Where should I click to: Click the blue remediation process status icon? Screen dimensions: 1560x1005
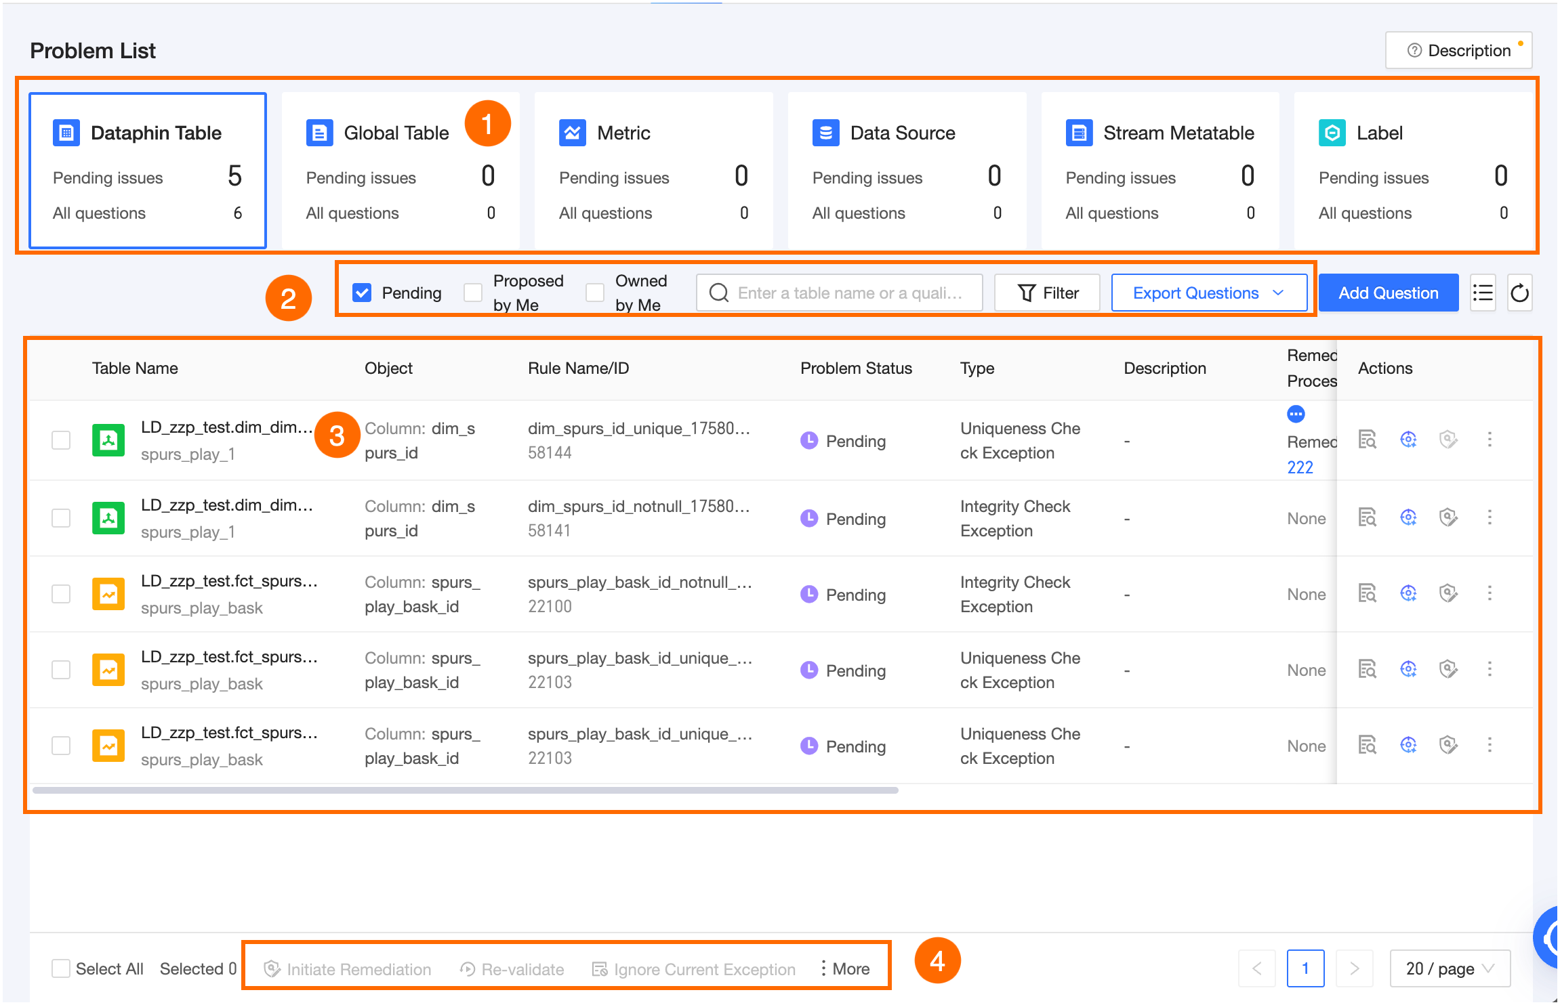click(1296, 414)
